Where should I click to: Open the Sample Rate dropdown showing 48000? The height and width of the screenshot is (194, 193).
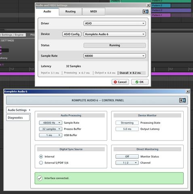pos(115,56)
